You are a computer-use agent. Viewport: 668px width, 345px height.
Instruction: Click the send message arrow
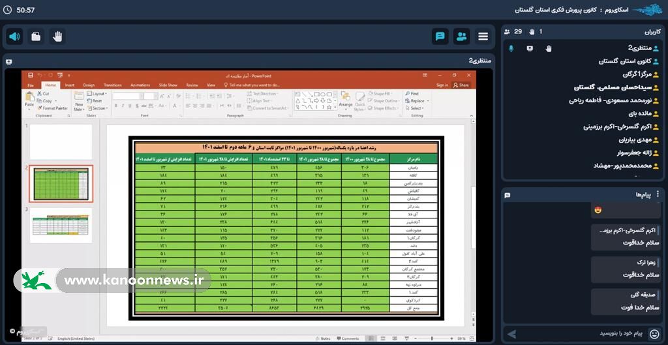tap(512, 333)
